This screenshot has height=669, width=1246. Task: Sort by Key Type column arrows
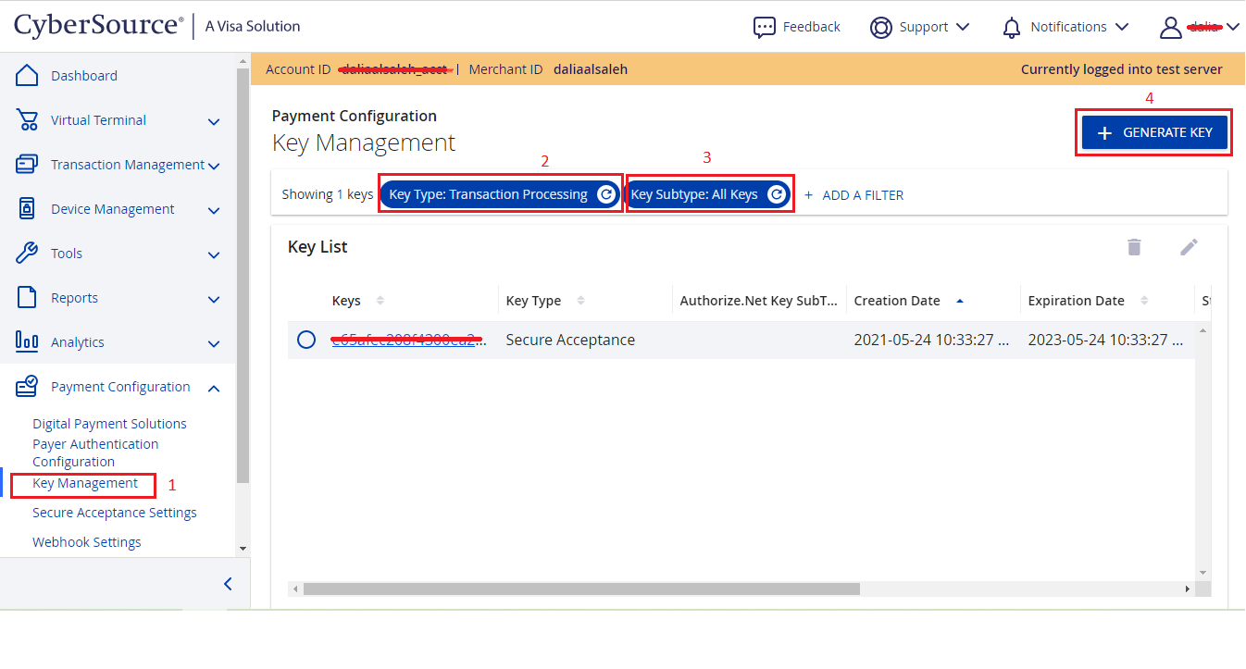(581, 301)
